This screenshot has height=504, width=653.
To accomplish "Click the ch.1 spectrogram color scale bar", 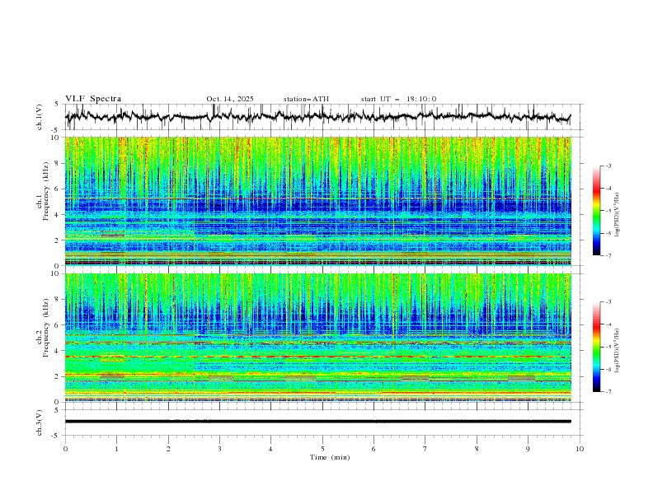I will coord(596,211).
